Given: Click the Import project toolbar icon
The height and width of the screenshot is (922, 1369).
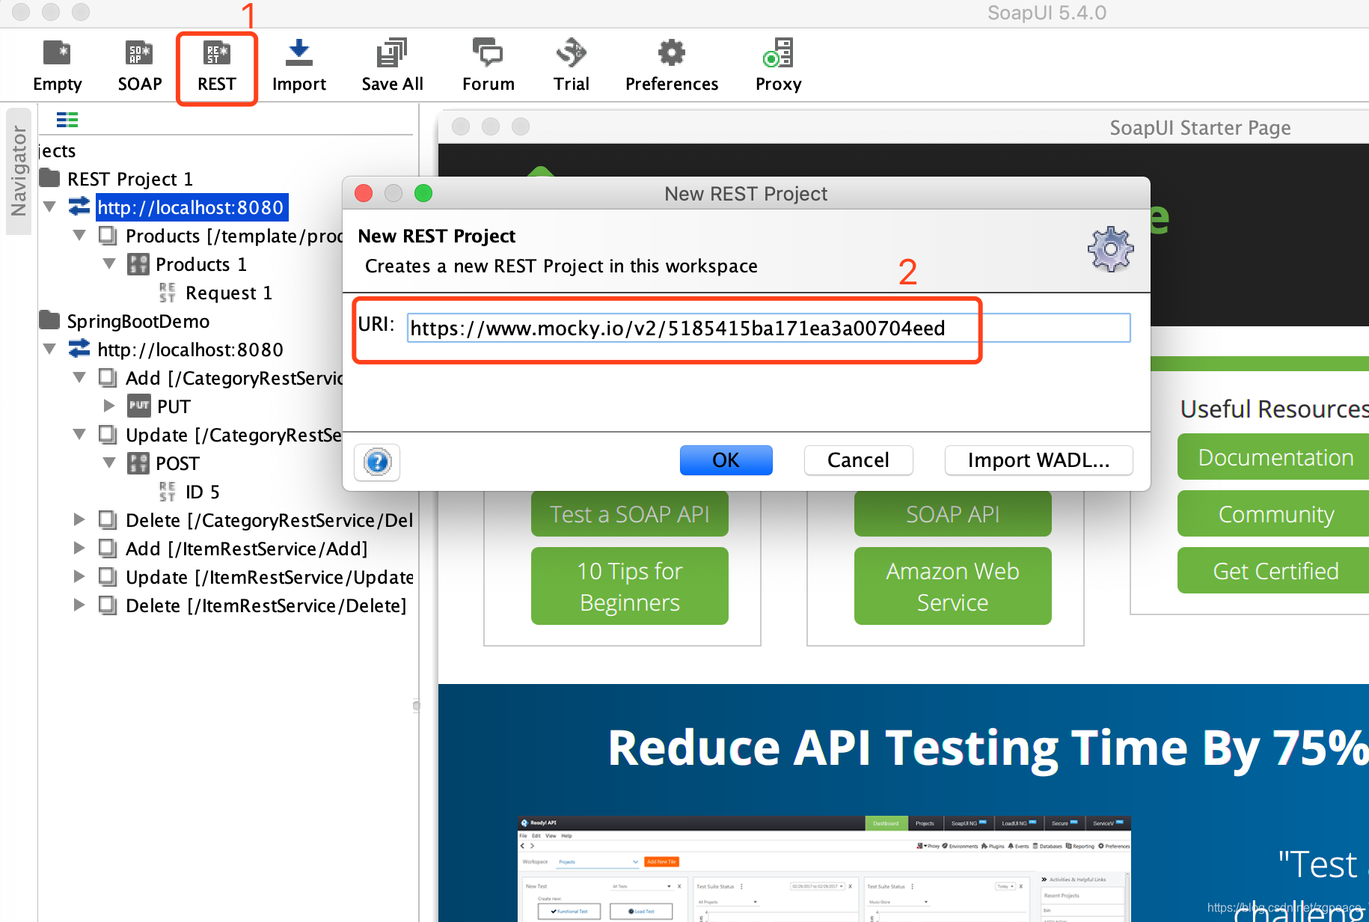Looking at the screenshot, I should point(298,67).
